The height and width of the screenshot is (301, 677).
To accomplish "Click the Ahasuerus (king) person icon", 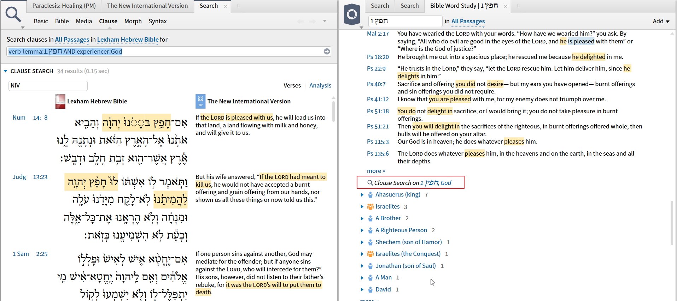I will pos(370,195).
